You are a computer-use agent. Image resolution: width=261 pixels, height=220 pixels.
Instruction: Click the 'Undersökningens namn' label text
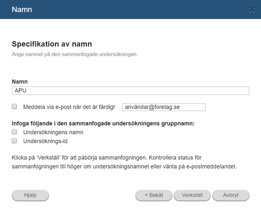[x=53, y=132]
